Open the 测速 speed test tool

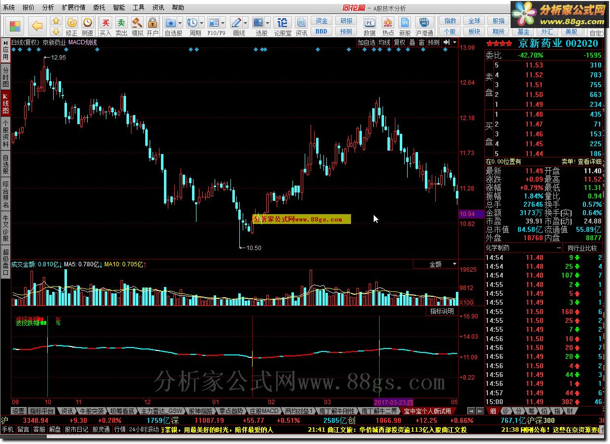(87, 26)
